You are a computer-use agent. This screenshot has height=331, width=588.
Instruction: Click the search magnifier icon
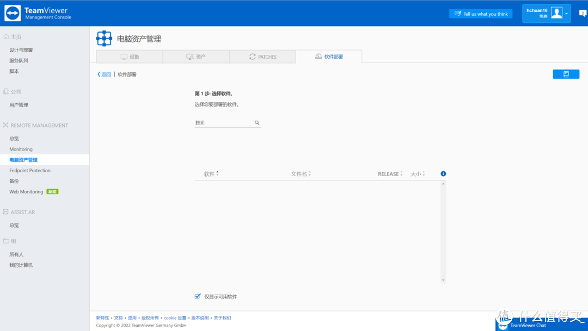coord(256,122)
